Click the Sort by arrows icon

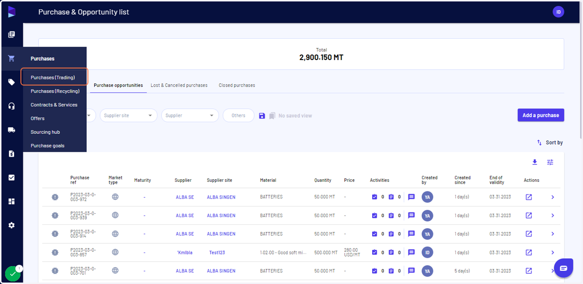(x=539, y=142)
